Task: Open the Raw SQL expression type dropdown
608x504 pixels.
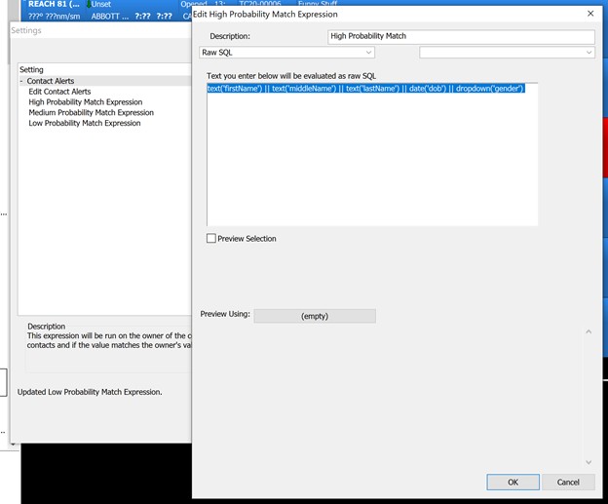Action: pyautogui.click(x=286, y=53)
